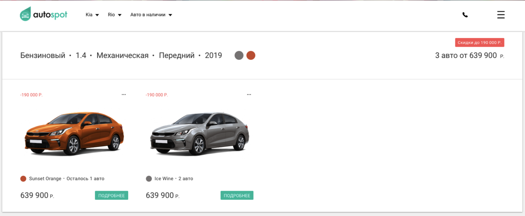Open the phone contact icon
This screenshot has width=525, height=216.
click(465, 15)
